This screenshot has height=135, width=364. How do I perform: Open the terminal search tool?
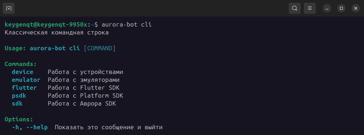pyautogui.click(x=295, y=8)
